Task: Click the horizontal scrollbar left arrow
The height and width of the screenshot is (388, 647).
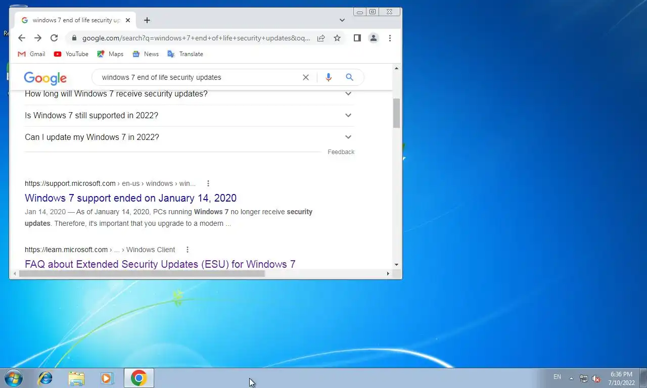Action: (x=15, y=273)
